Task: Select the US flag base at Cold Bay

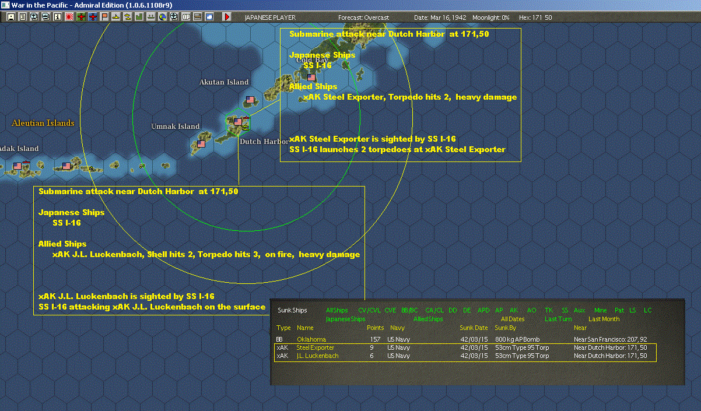Action: (x=311, y=77)
